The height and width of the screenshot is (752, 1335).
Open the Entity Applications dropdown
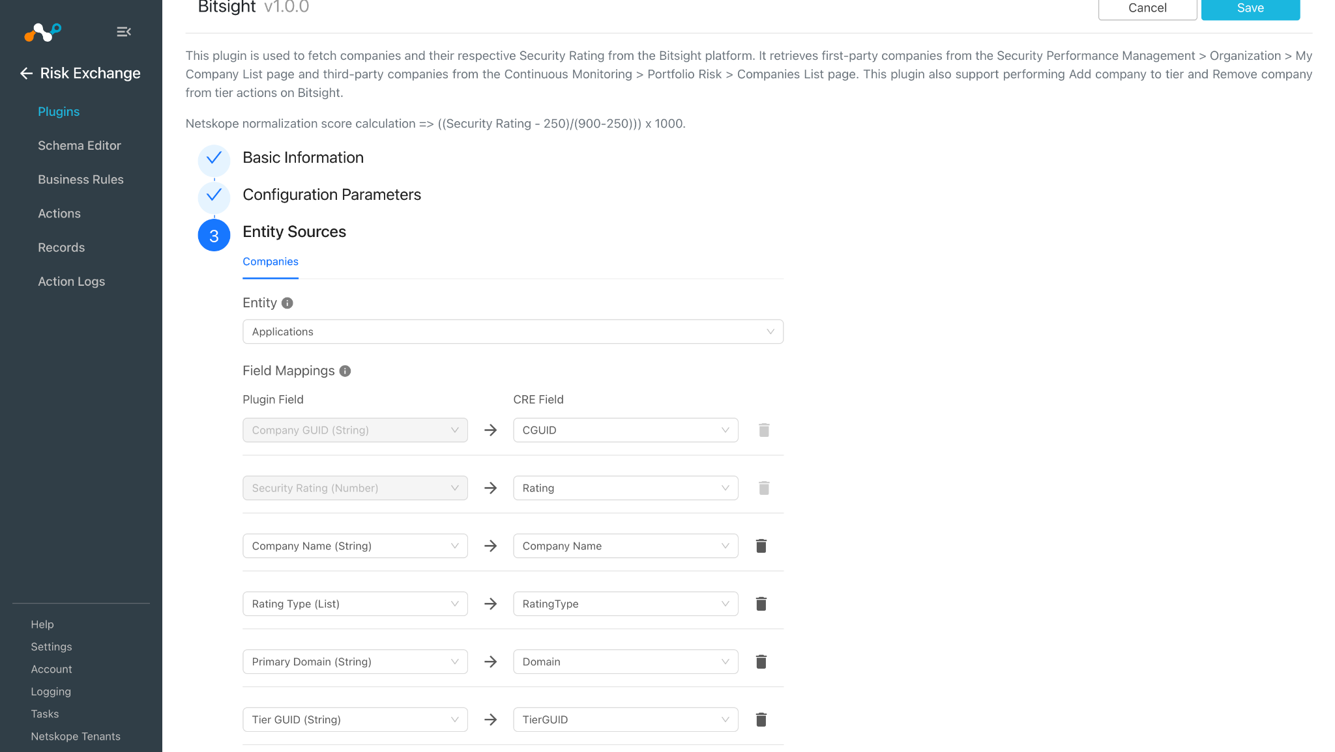(513, 332)
